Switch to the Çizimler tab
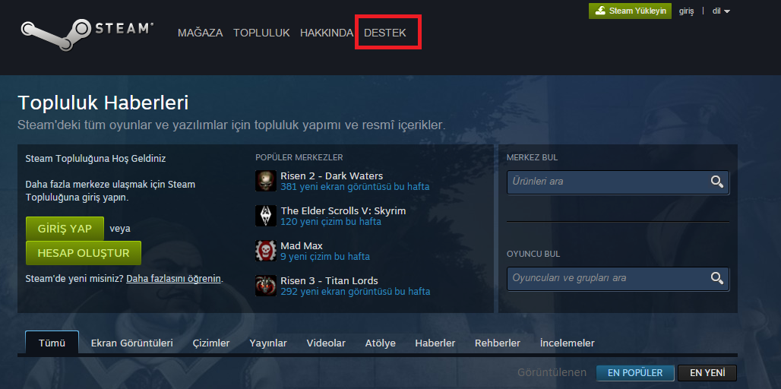This screenshot has height=389, width=781. tap(211, 343)
